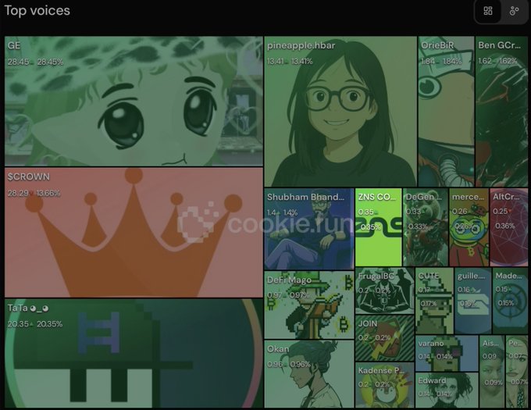Open the $CROWN voice tile

[x=134, y=232]
